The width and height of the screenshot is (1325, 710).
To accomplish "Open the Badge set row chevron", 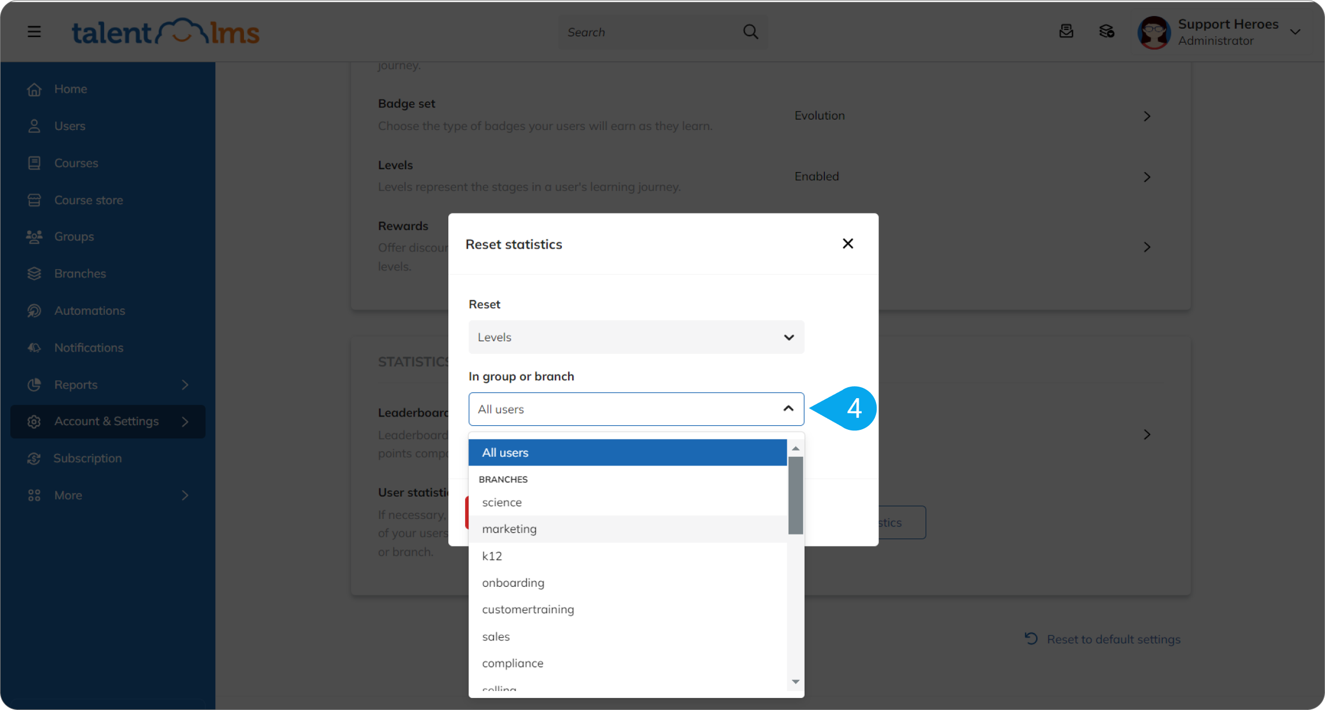I will click(x=1147, y=116).
